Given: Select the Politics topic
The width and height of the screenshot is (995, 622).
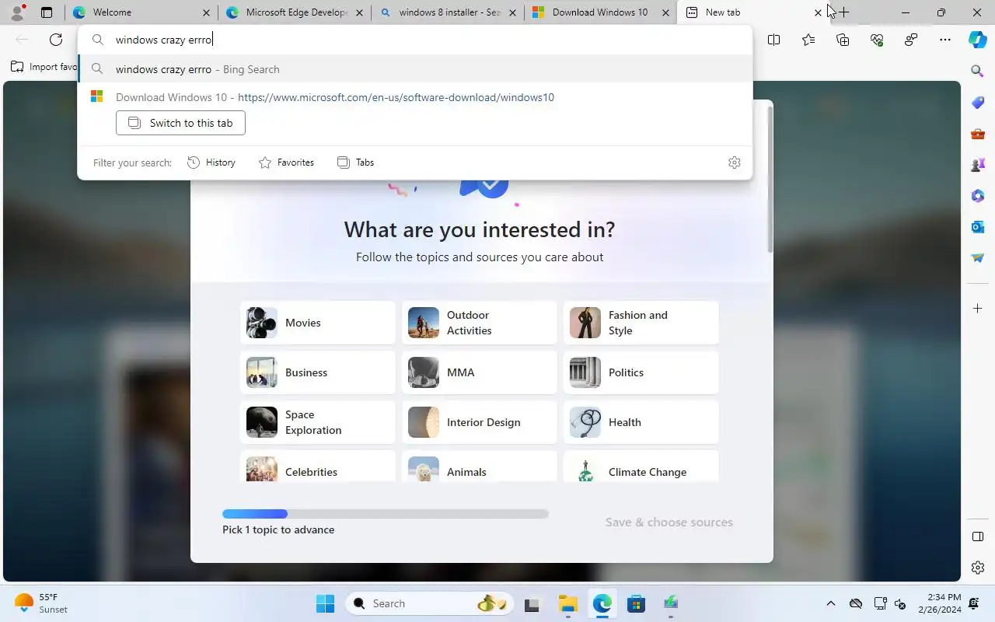Looking at the screenshot, I should coord(641,372).
